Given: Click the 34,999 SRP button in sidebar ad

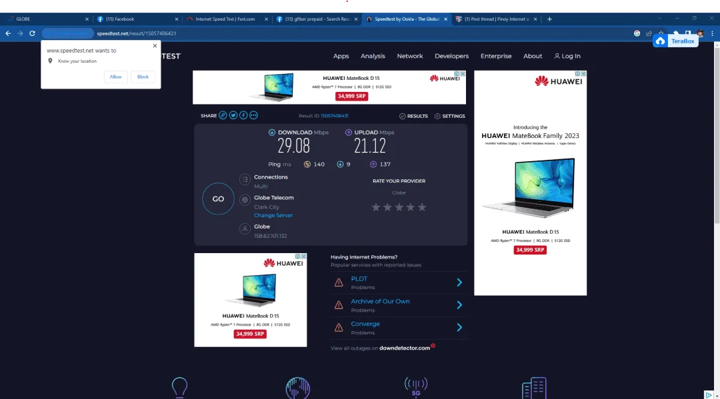Looking at the screenshot, I should coord(530,250).
